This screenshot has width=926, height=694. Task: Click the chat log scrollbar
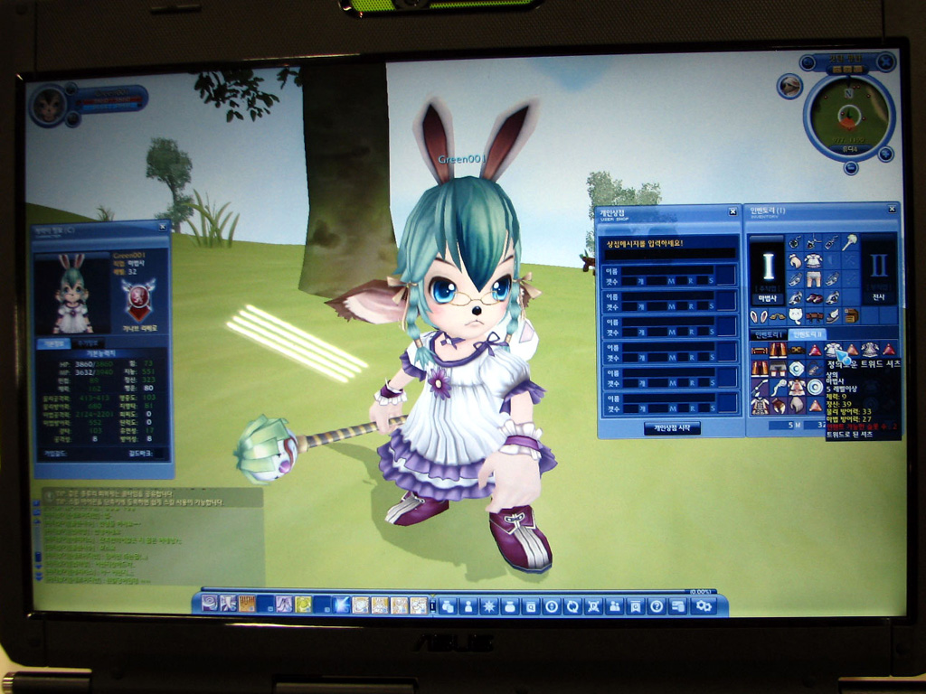[38, 540]
